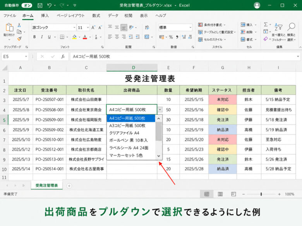The width and height of the screenshot is (302, 226).
Task: Switch to Page Break Preview icon
Action: click(x=233, y=194)
